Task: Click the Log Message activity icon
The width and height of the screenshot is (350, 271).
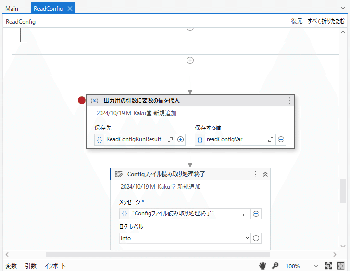Action: (119, 174)
